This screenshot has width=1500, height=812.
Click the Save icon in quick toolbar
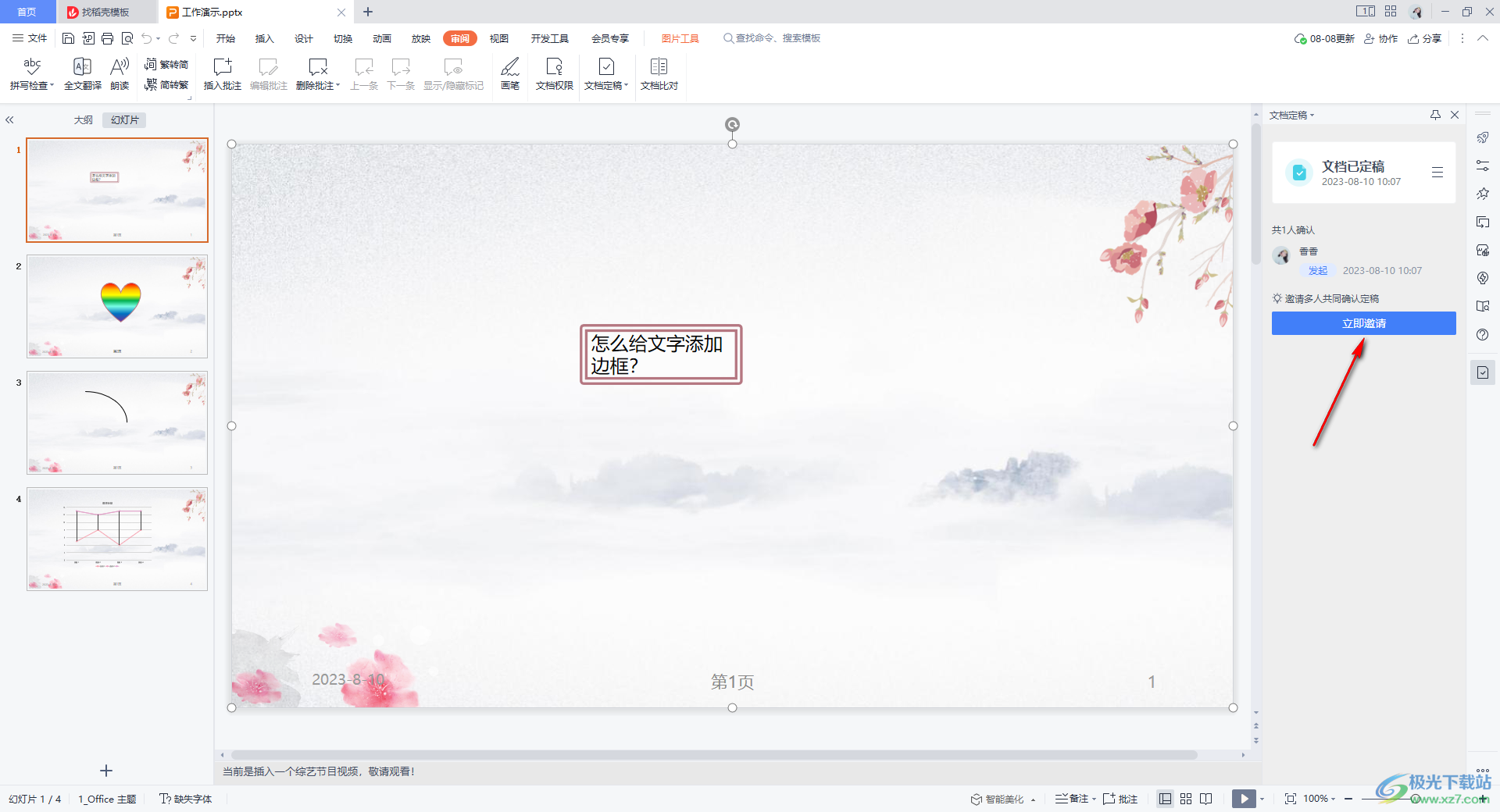[68, 38]
